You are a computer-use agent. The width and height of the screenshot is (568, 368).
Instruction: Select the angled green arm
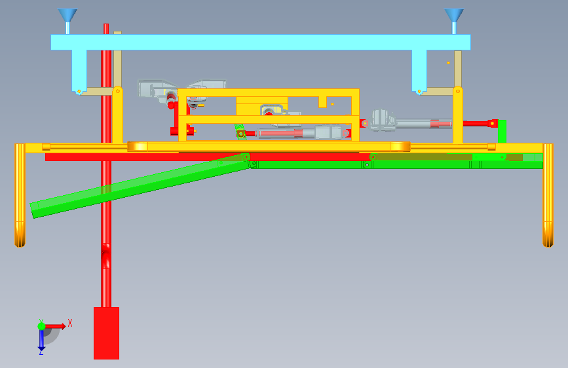140,186
